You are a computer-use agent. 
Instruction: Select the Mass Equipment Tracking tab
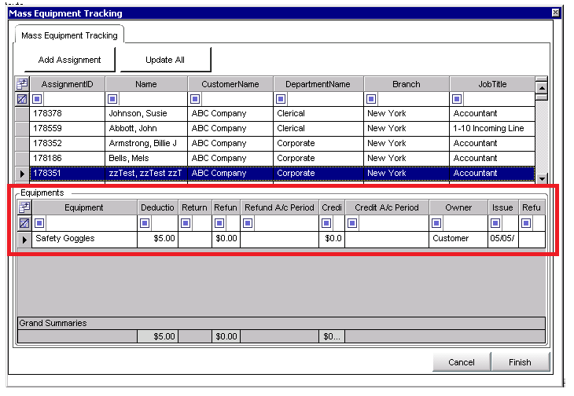pos(69,35)
